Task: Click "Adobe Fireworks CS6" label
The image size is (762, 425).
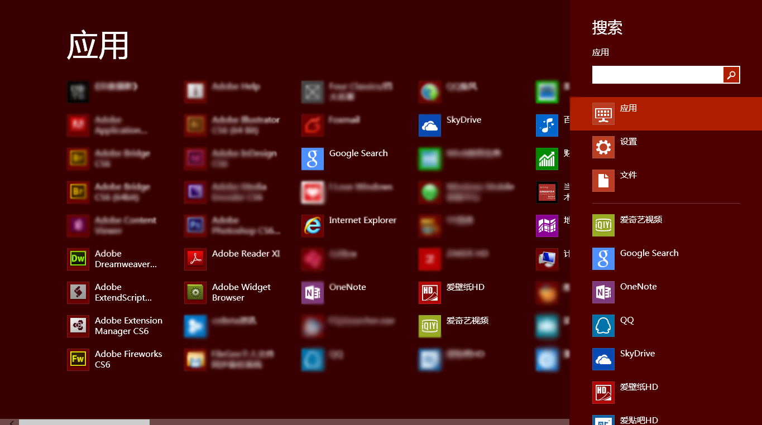Action: 128,359
